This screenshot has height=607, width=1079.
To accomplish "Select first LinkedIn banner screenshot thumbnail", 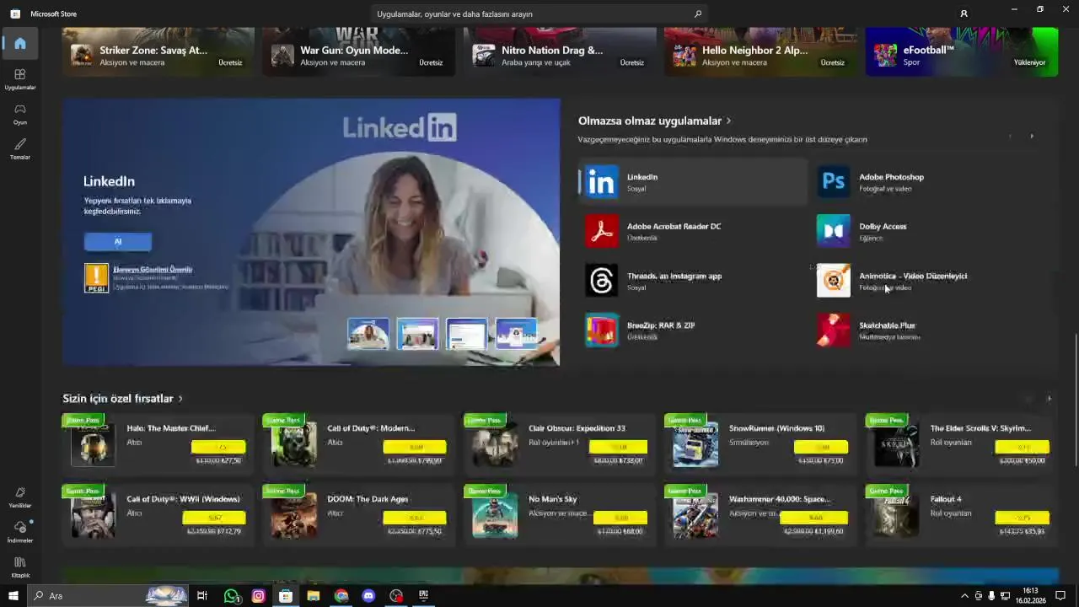I will click(368, 334).
